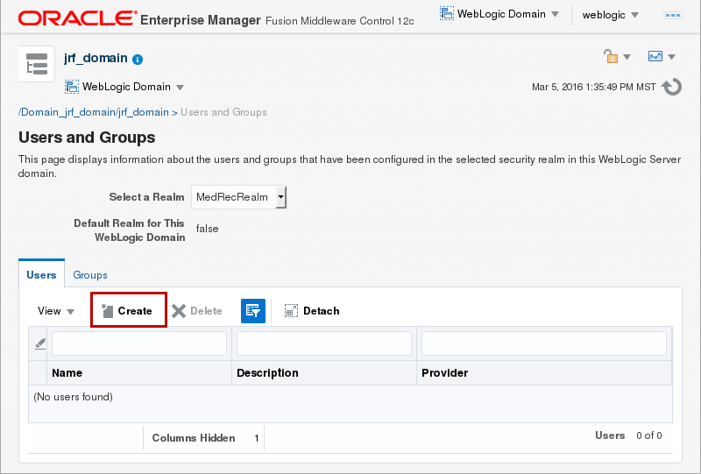Screen dimensions: 701x474
Task: Open the WebLogic Domain menu under jrf_domain
Action: tap(124, 88)
